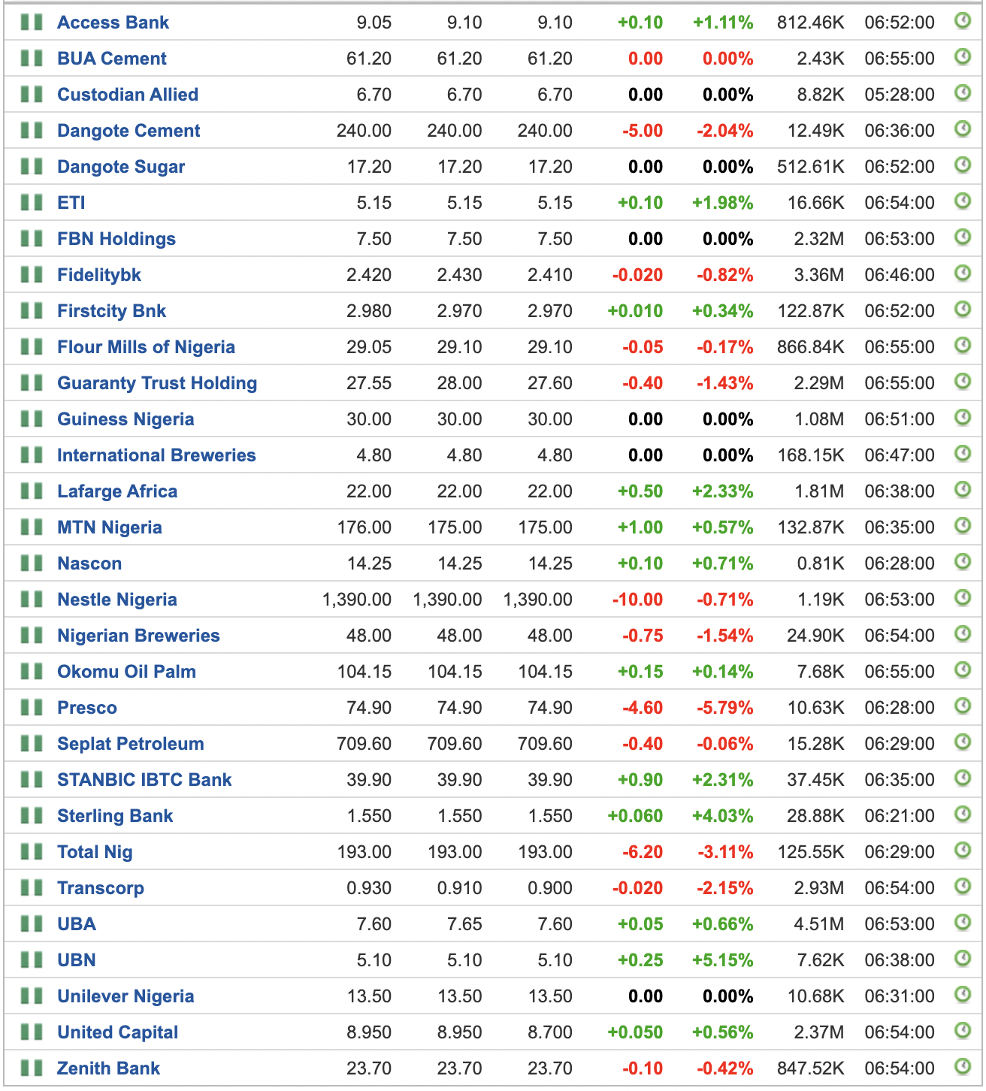986x1091 pixels.
Task: Click the +4.03% change for Sterling Bank
Action: click(722, 816)
